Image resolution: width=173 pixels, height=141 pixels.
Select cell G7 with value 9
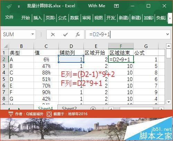point(146,92)
